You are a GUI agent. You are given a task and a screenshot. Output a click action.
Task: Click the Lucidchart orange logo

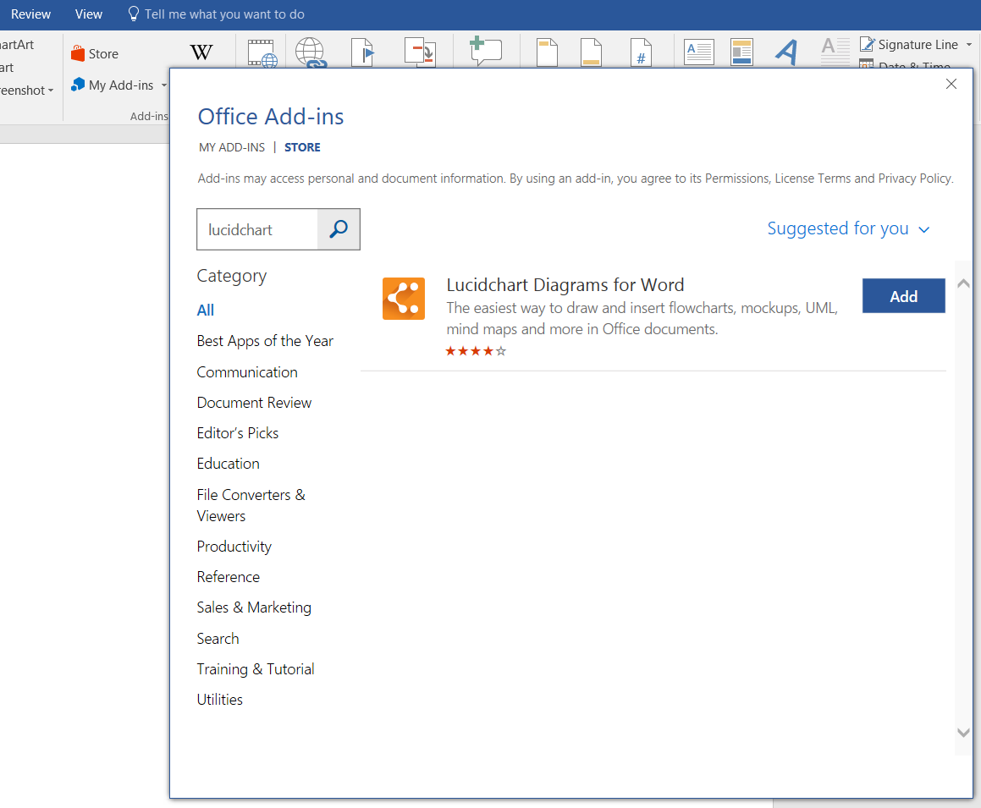coord(404,299)
